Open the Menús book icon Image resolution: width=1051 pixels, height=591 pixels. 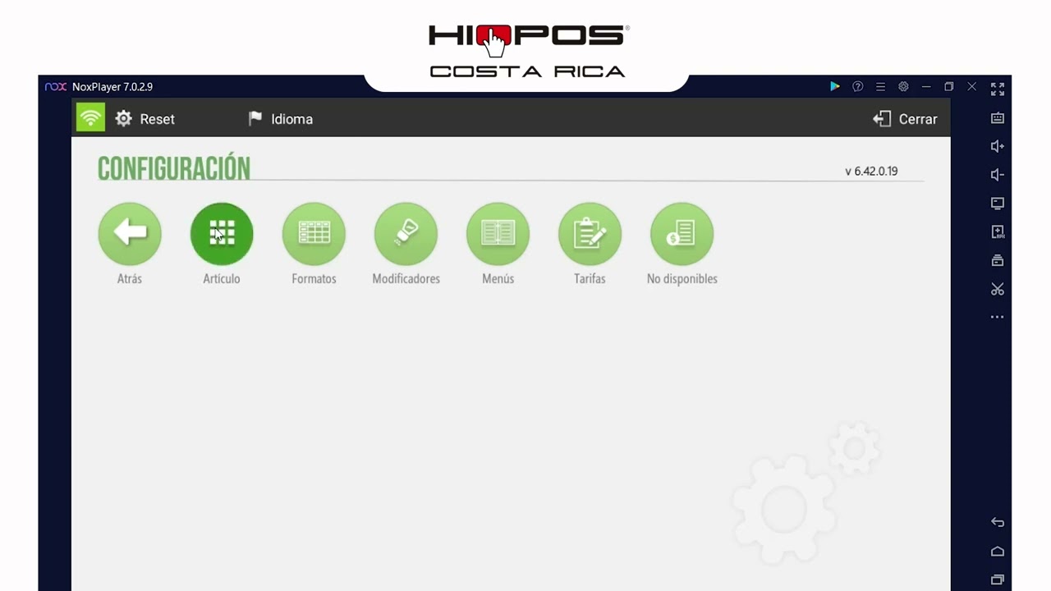tap(498, 234)
